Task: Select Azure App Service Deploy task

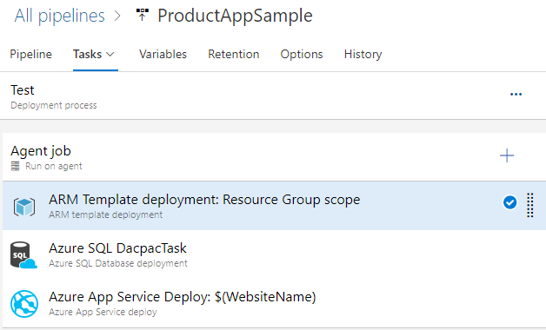Action: 274,303
